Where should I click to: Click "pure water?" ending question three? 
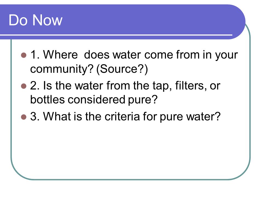tap(190, 117)
